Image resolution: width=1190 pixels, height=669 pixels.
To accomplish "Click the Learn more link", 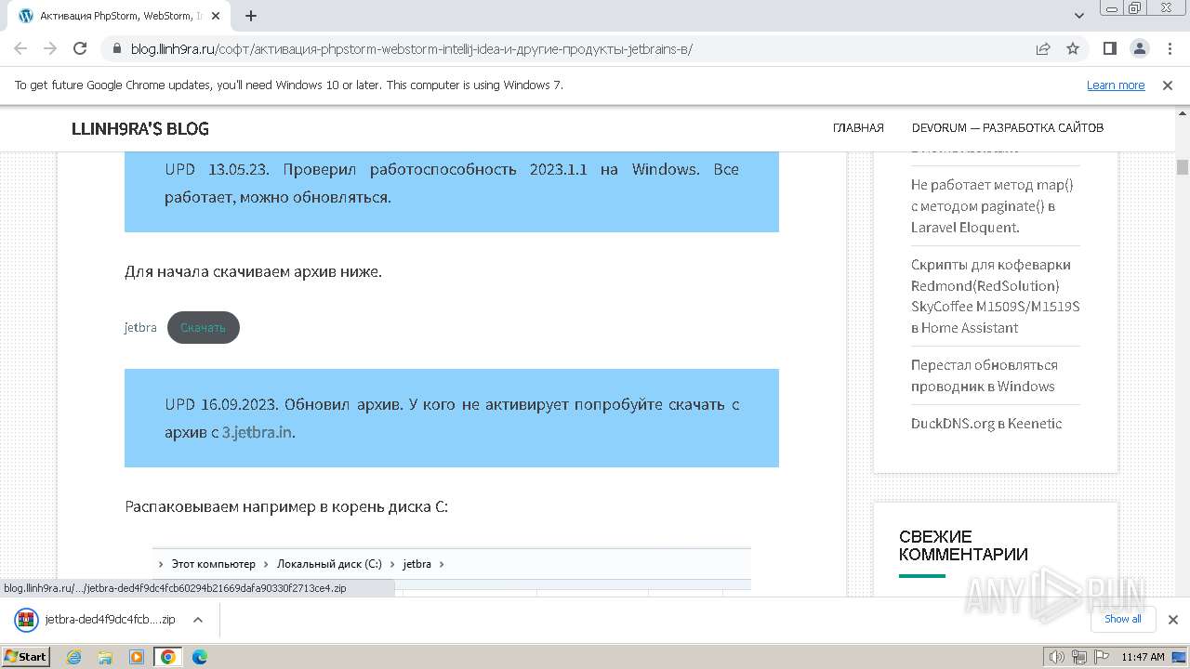I will click(1116, 85).
